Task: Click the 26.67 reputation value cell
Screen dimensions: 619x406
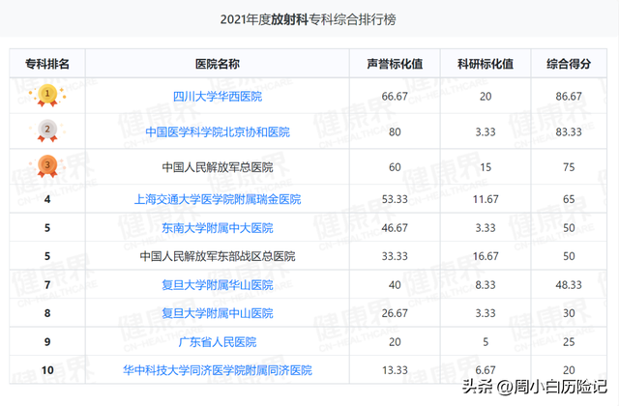Action: [395, 313]
